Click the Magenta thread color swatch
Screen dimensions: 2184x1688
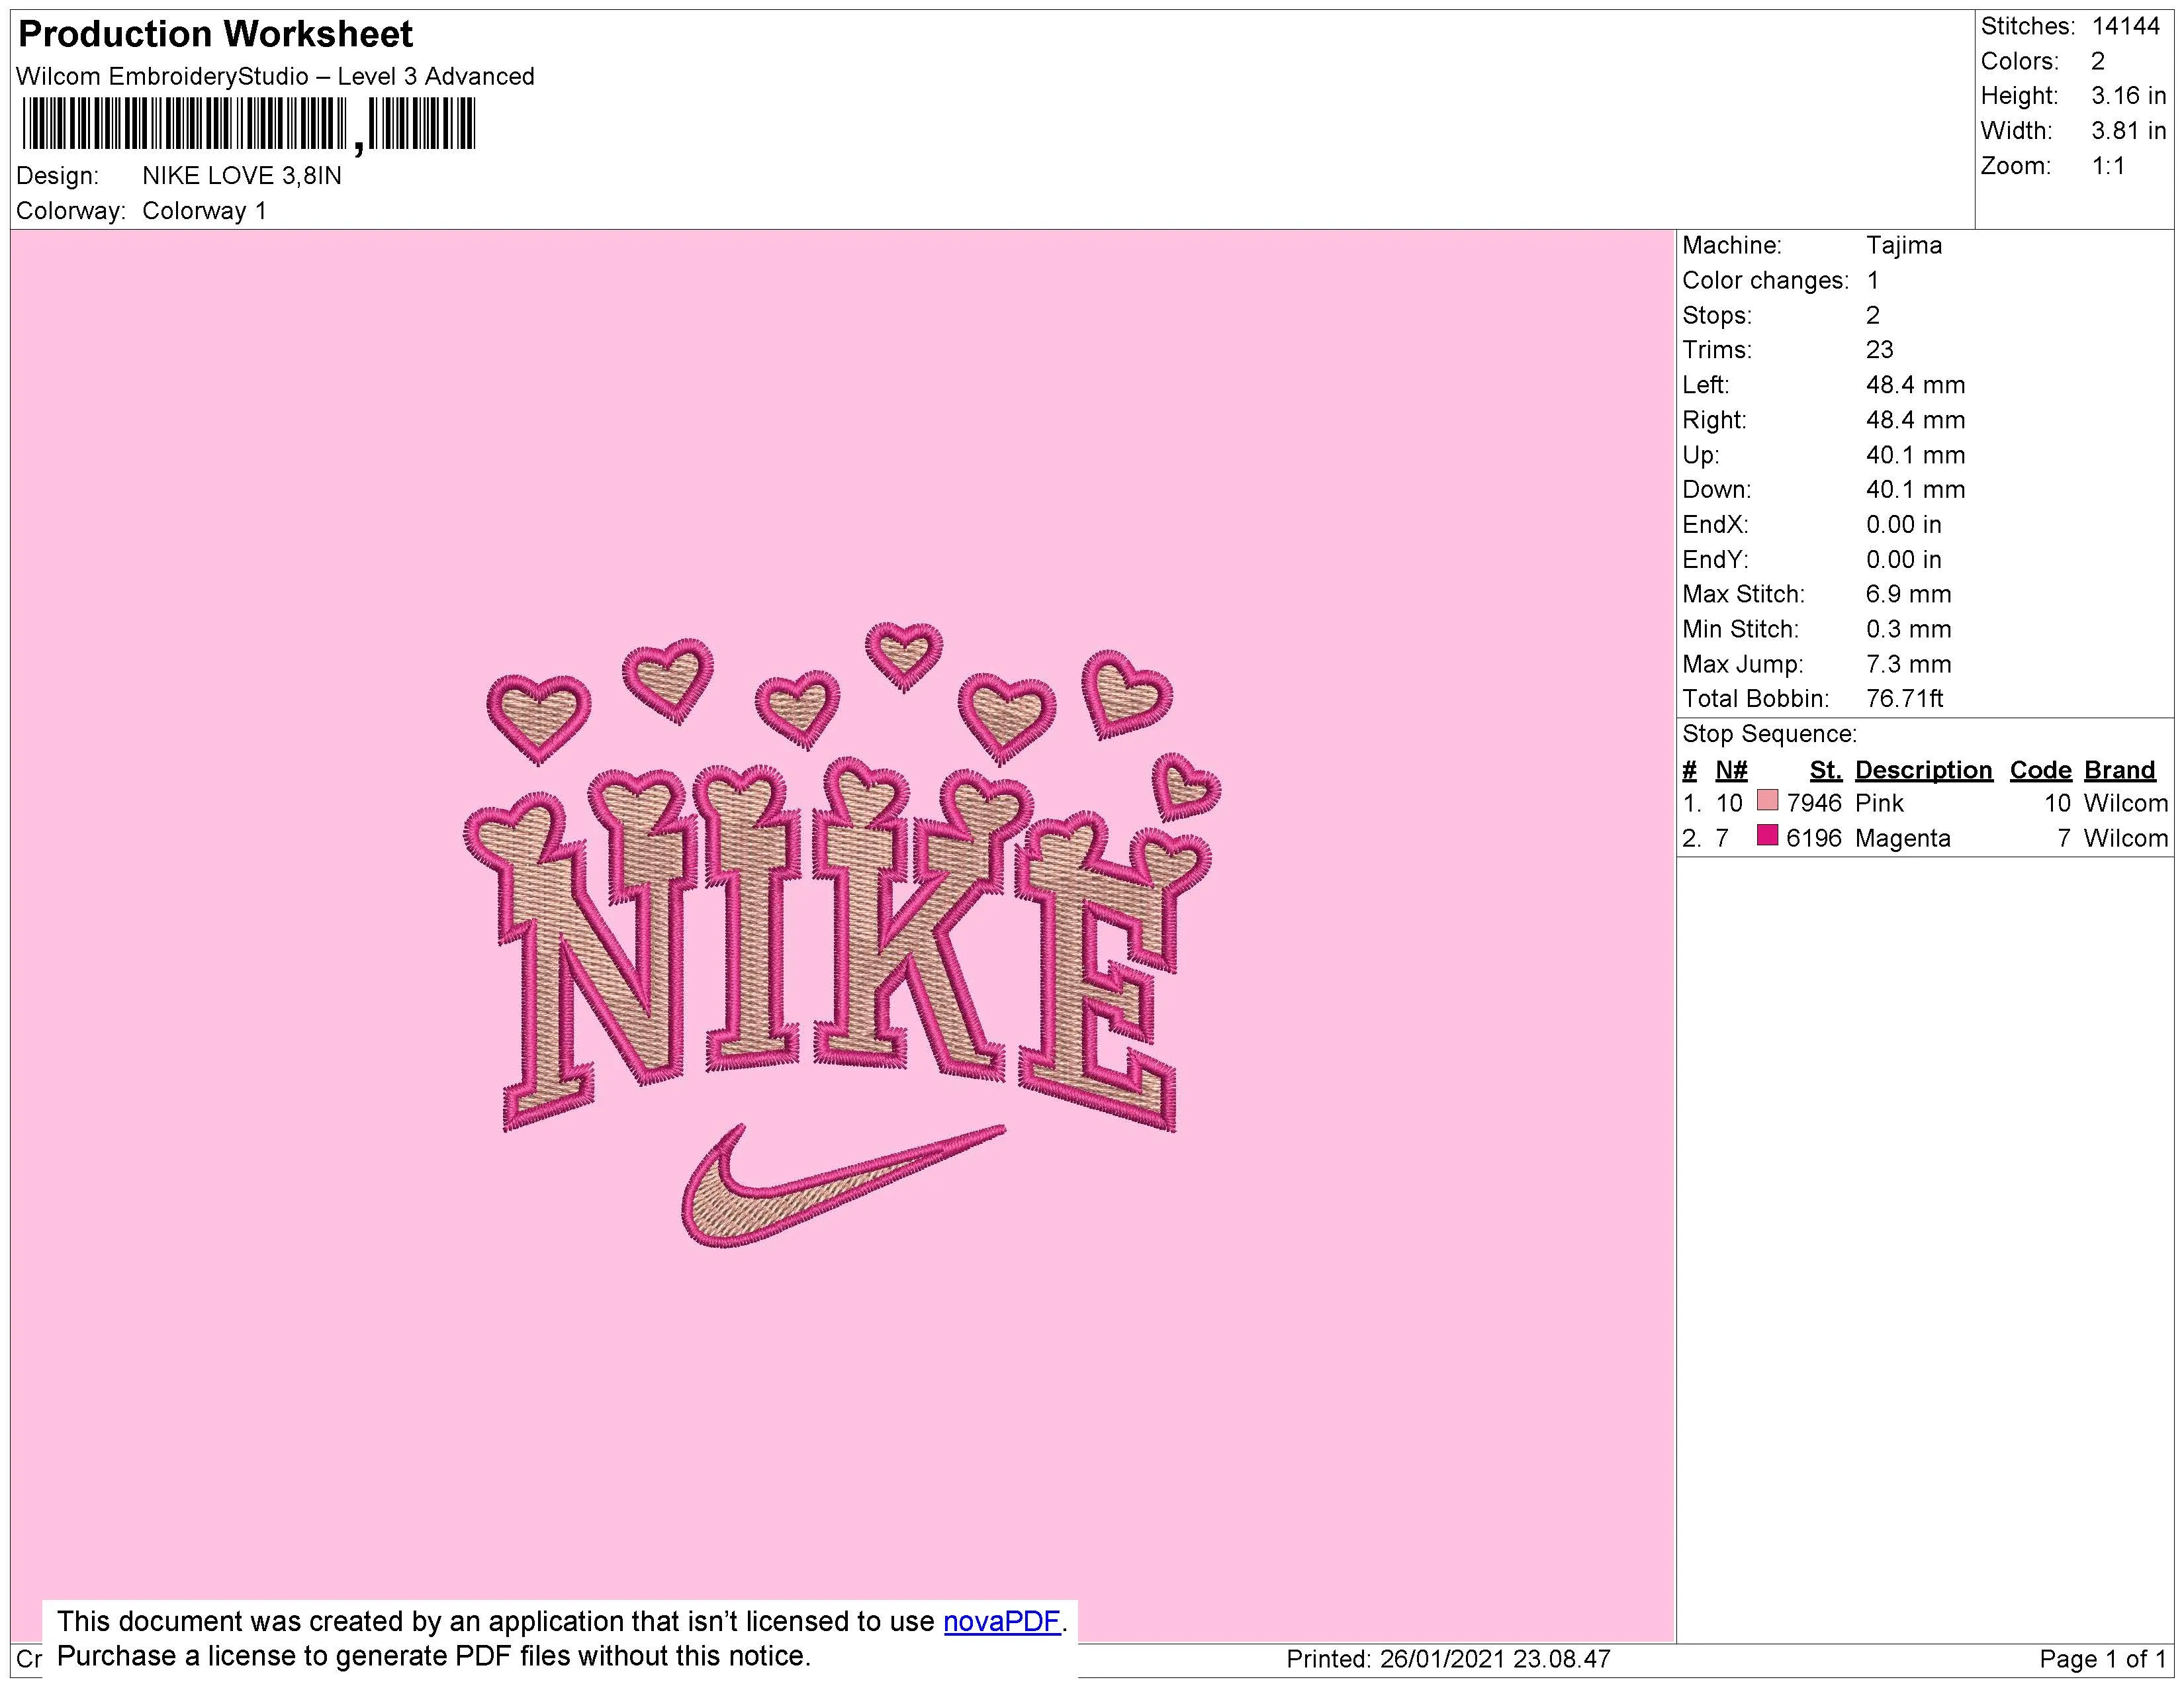click(x=1767, y=836)
